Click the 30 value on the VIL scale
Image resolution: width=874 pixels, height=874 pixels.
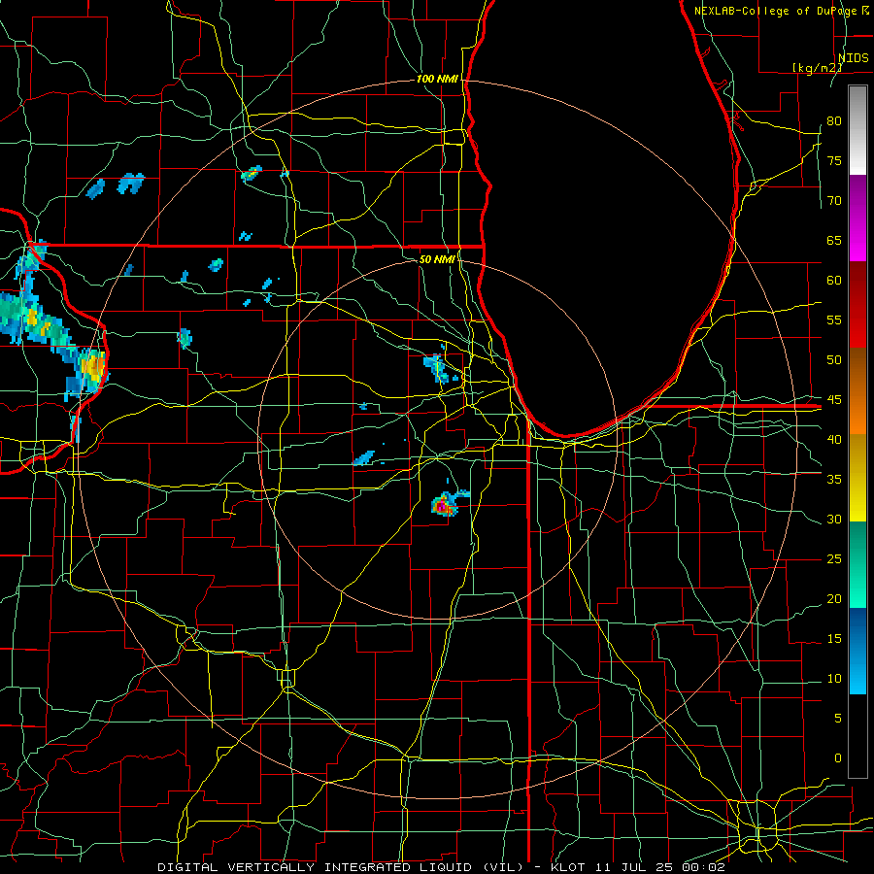coord(834,519)
